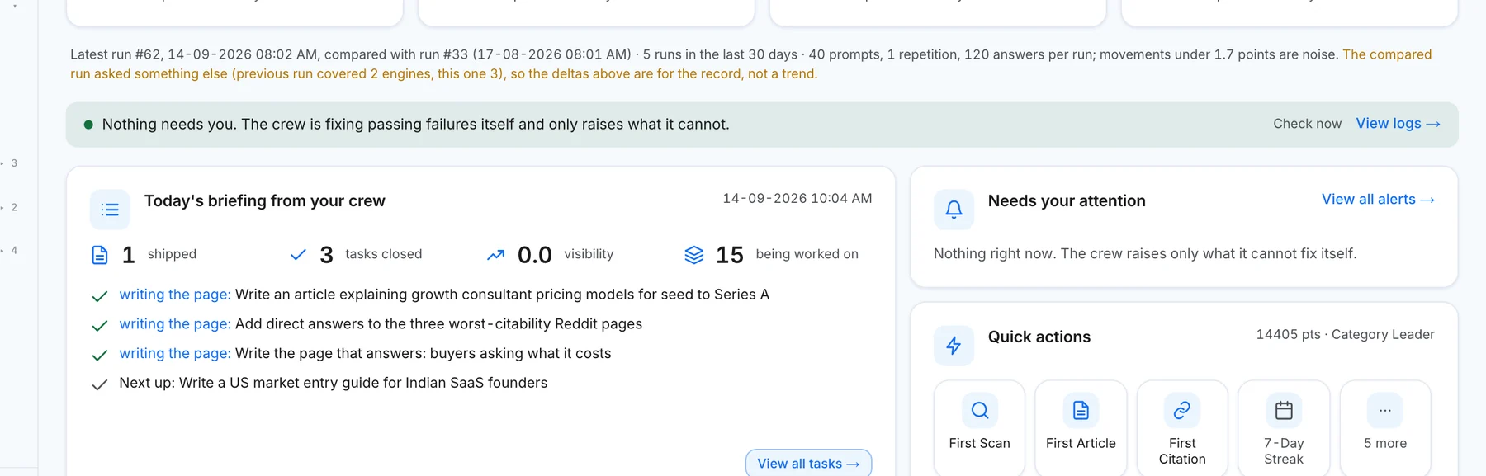
Task: Click ellipsis icon in 5 more tile
Action: tap(1385, 410)
